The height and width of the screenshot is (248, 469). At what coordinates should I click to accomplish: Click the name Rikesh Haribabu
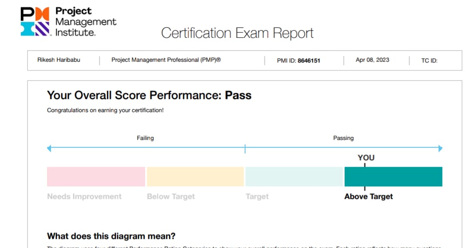[x=59, y=60]
